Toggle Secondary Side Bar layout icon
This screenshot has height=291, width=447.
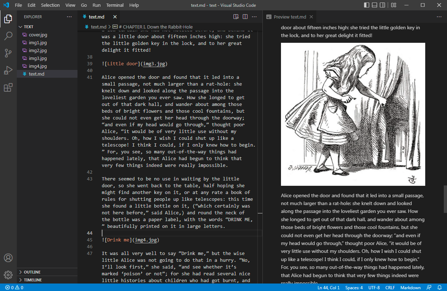(x=382, y=5)
